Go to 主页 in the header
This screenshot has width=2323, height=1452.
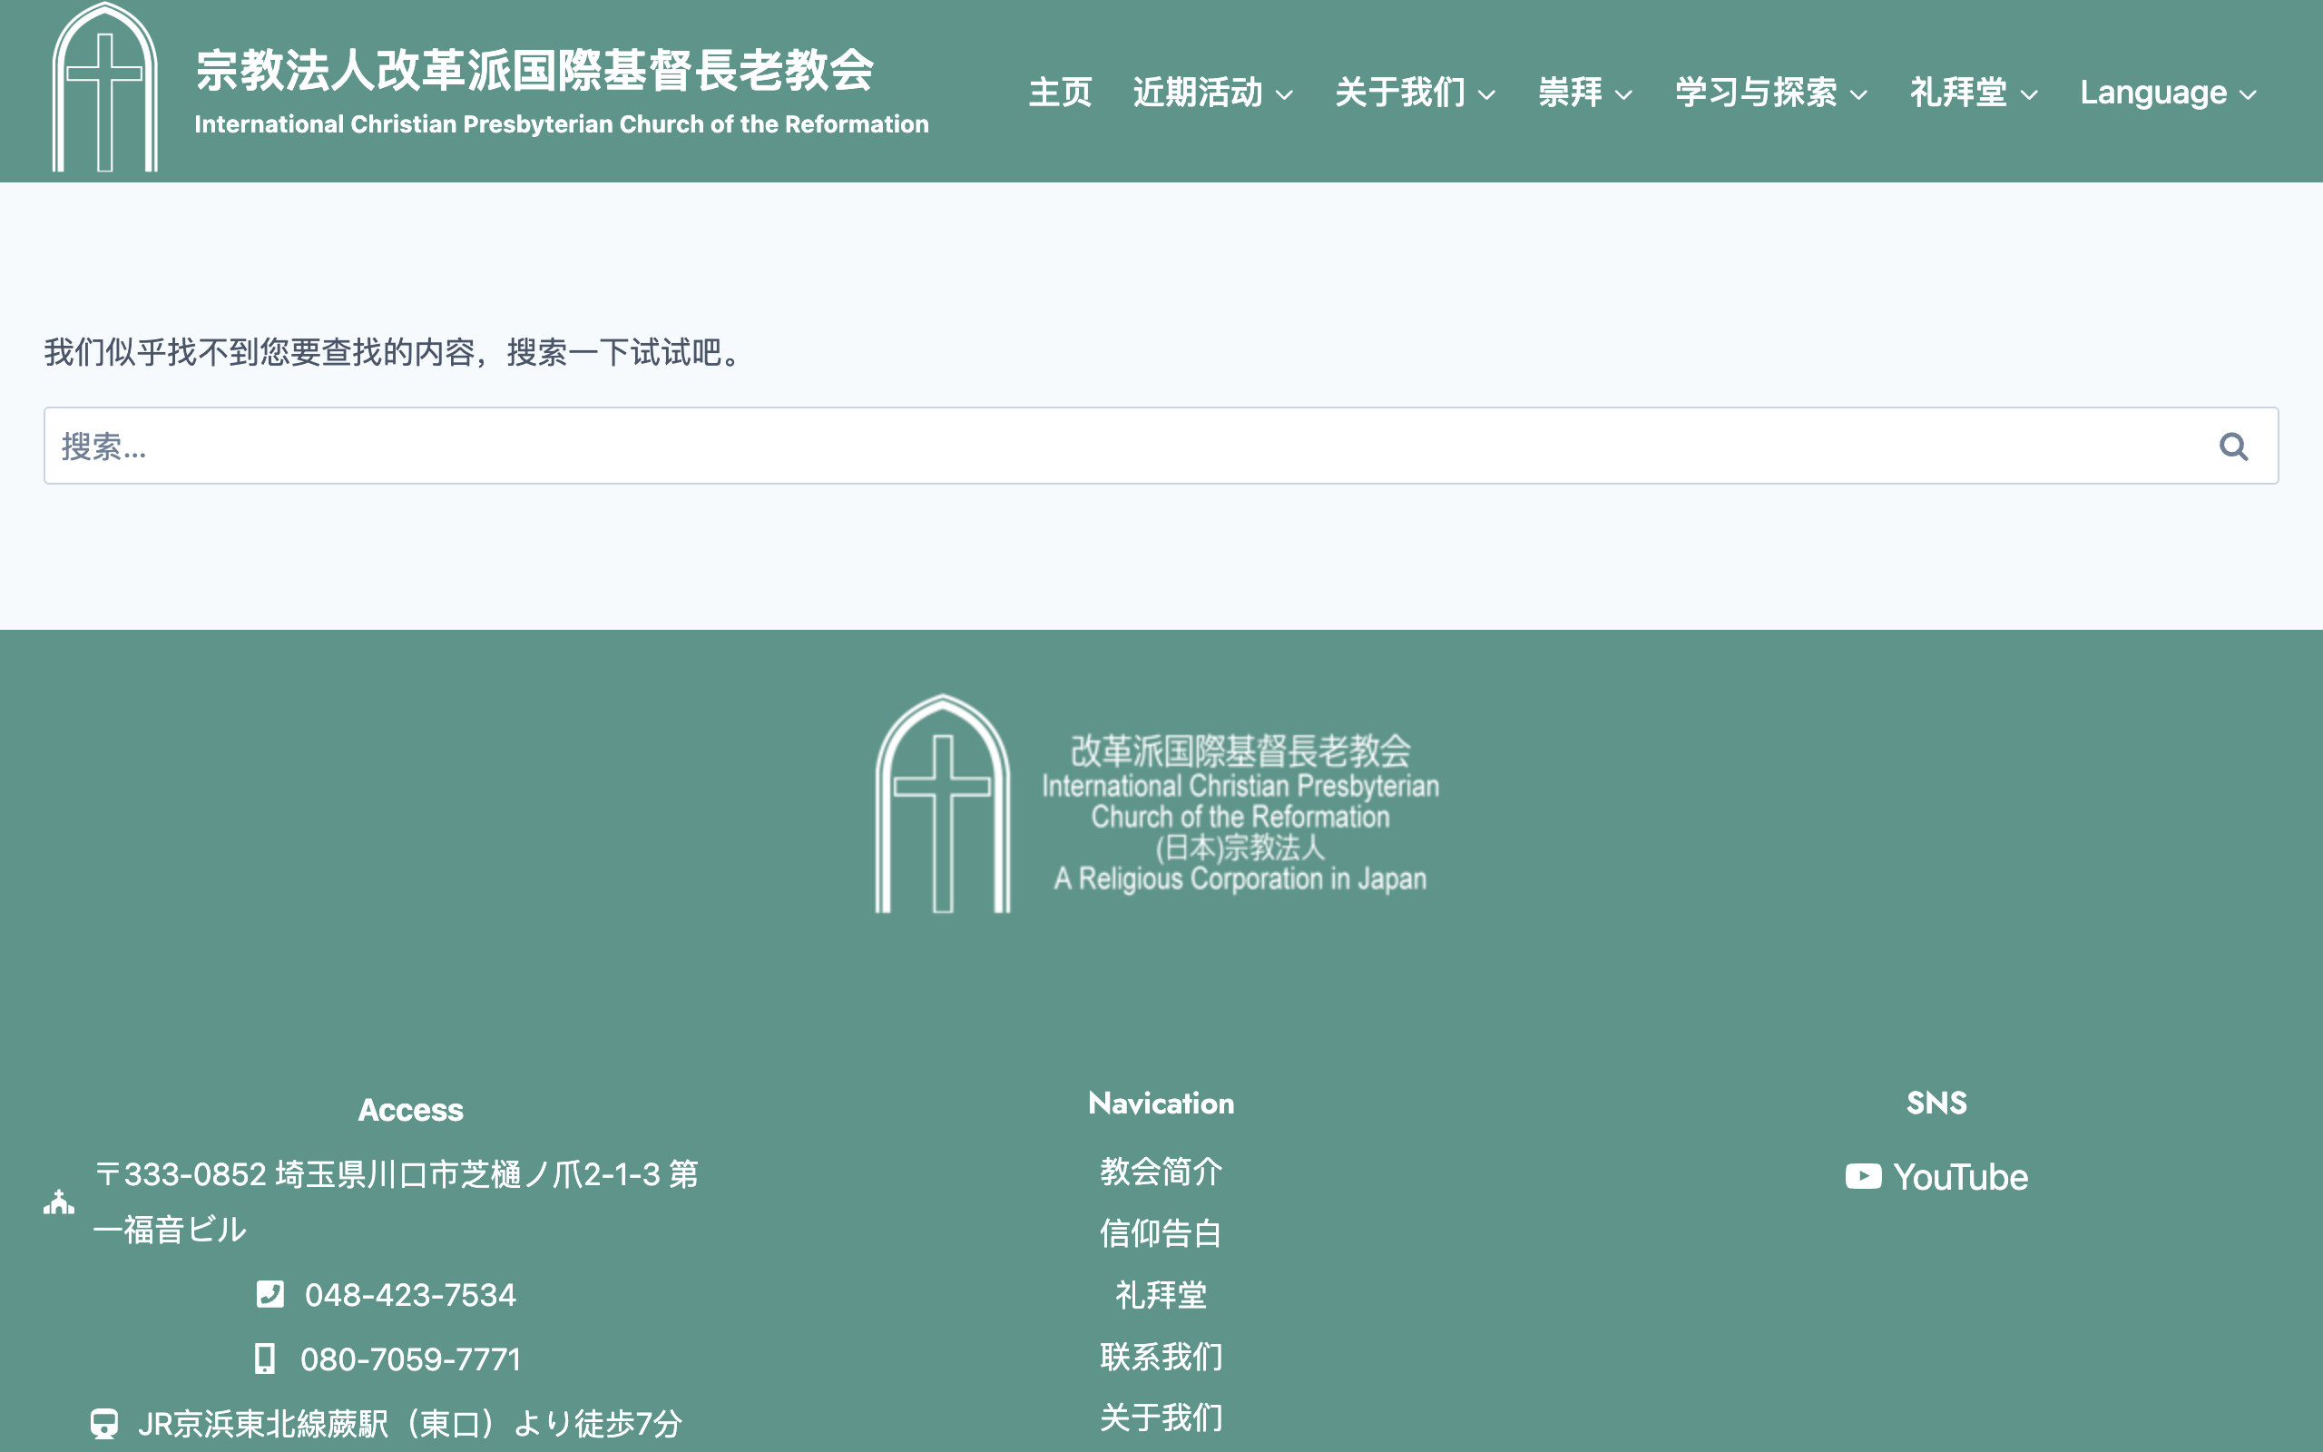point(1060,93)
